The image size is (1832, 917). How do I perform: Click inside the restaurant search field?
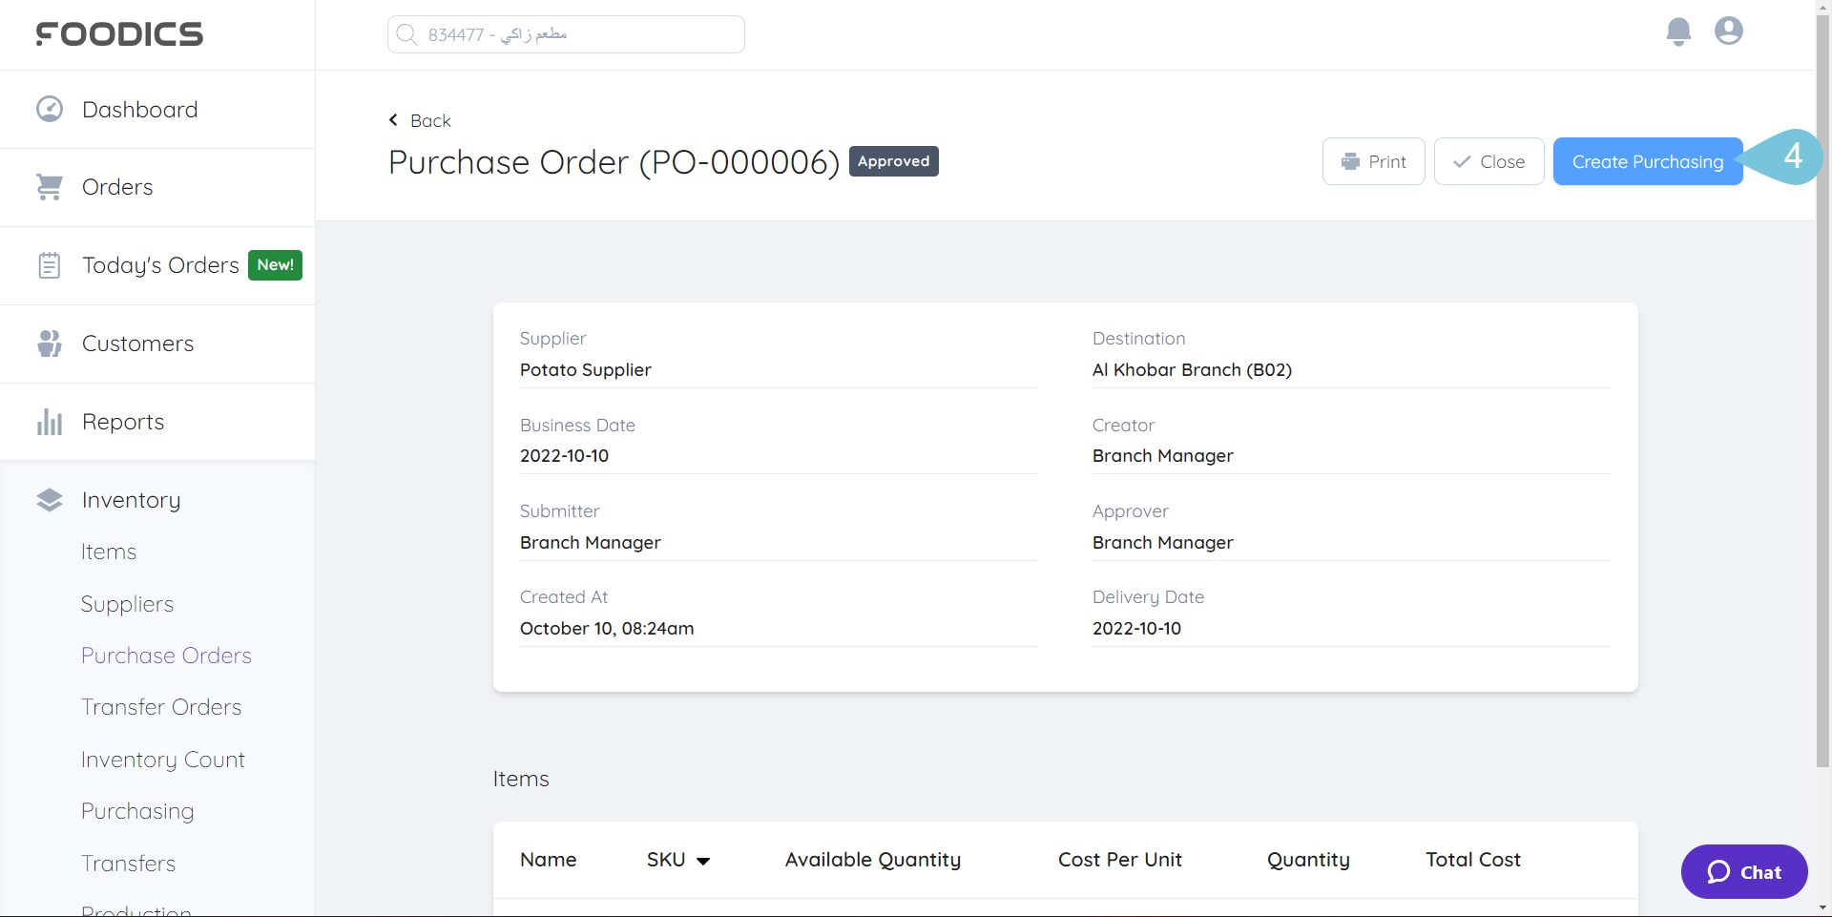[x=565, y=33]
